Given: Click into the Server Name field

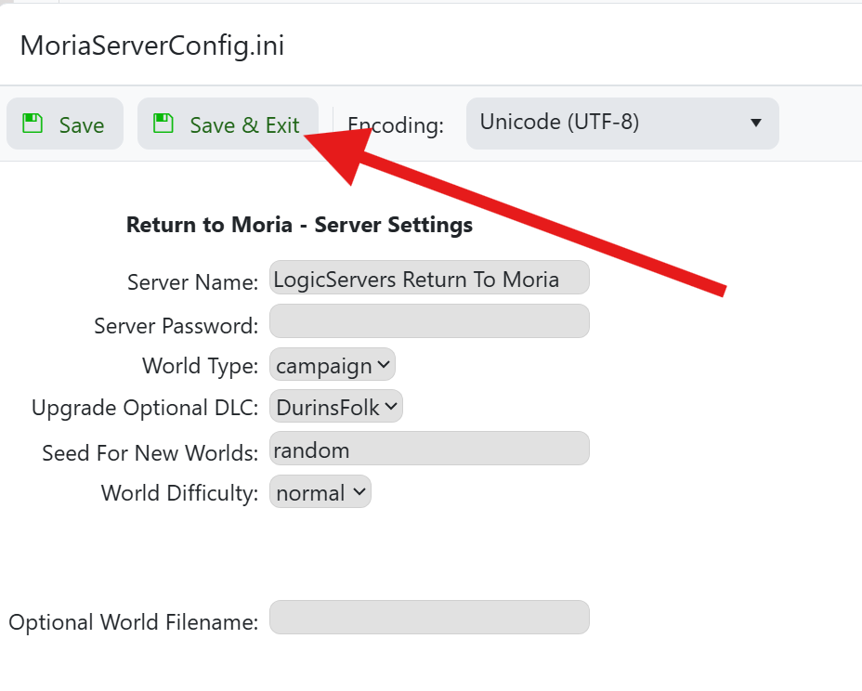Looking at the screenshot, I should (429, 279).
